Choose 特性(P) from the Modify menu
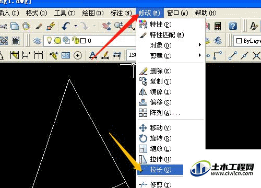261x188 pixels. 170,25
